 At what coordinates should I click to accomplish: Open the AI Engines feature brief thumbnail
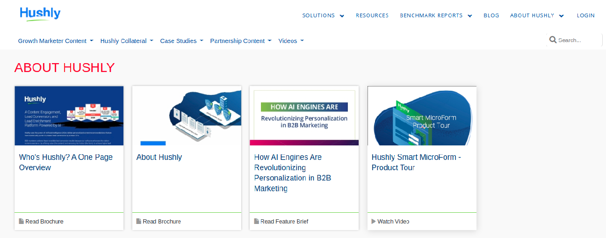pyautogui.click(x=304, y=115)
